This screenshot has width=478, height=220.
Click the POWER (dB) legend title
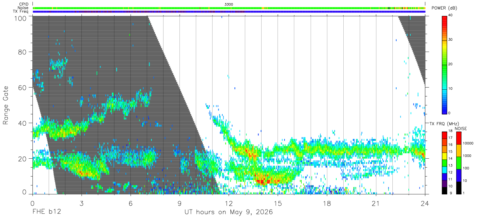pyautogui.click(x=444, y=8)
